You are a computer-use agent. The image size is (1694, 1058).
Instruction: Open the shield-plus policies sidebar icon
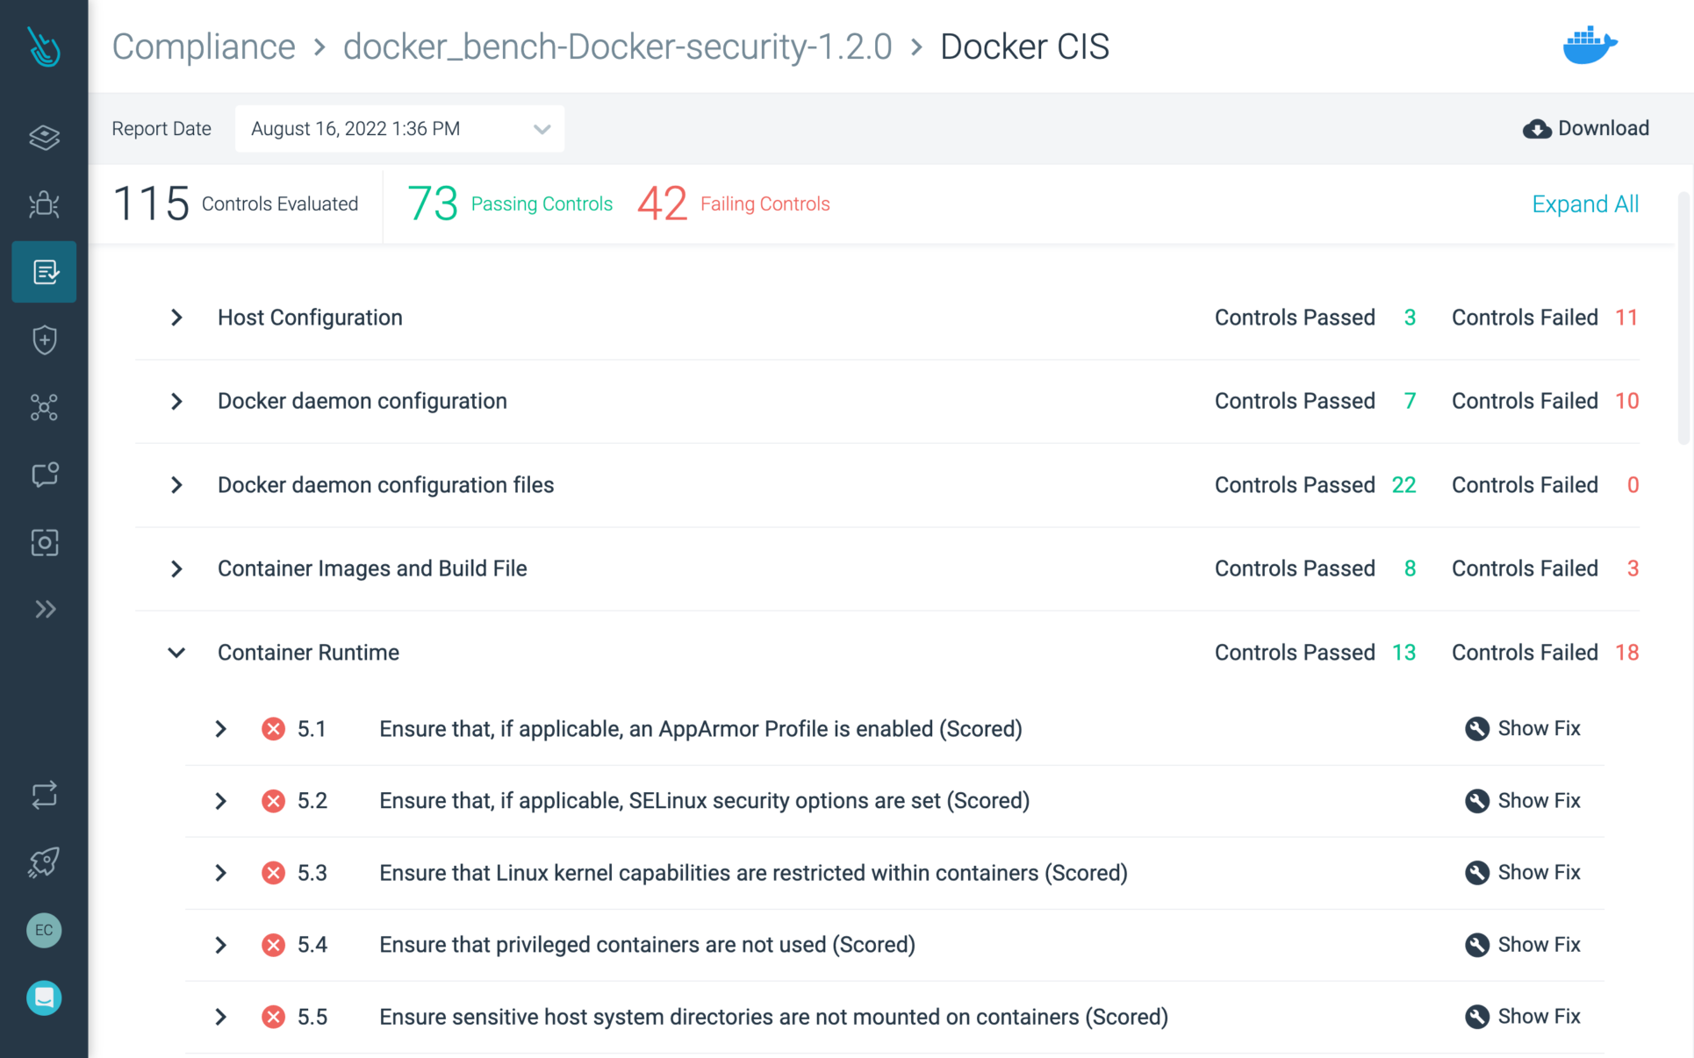[44, 340]
